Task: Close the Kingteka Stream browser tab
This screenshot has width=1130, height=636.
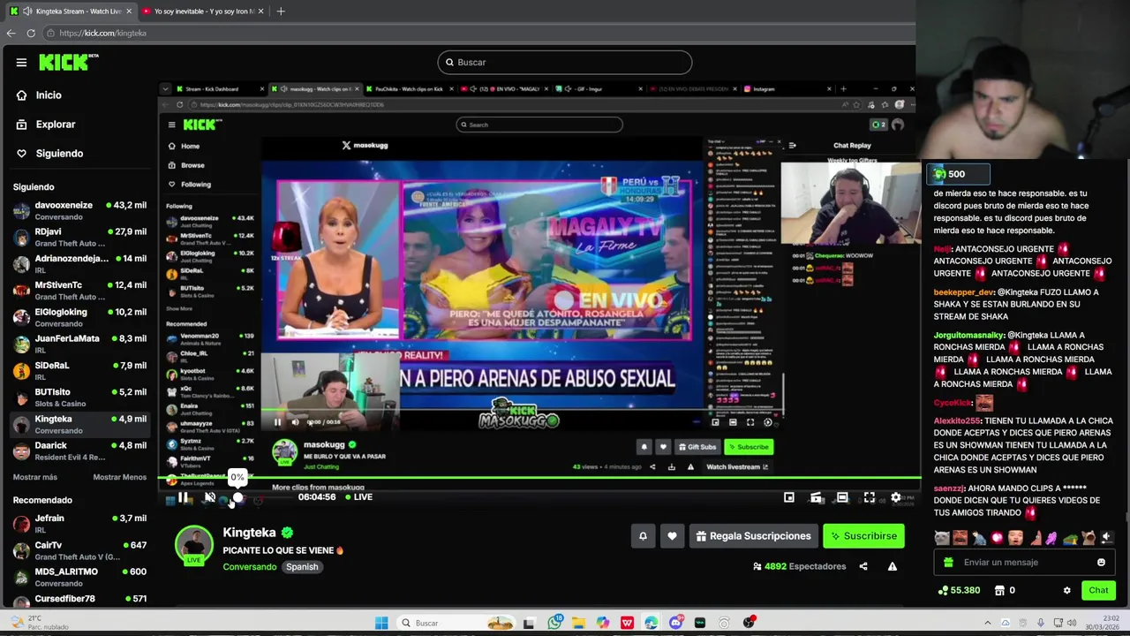Action: [129, 11]
